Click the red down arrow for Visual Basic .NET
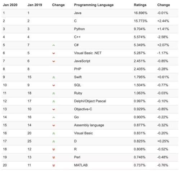 click(54, 53)
